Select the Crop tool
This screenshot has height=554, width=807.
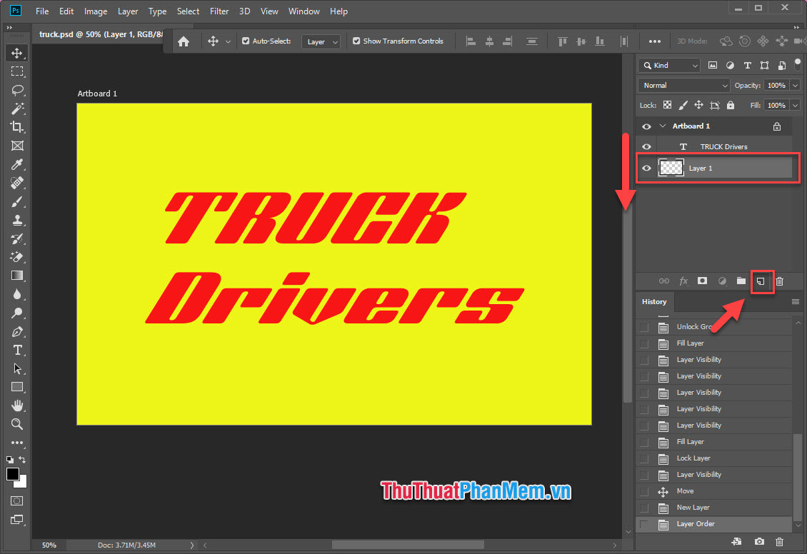tap(17, 127)
